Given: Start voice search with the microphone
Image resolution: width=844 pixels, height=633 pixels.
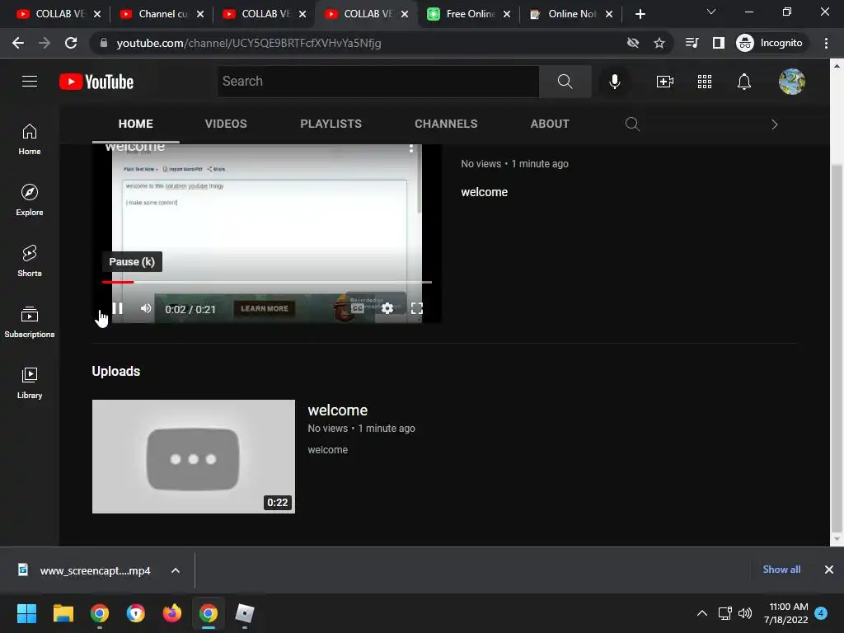Looking at the screenshot, I should pos(614,82).
